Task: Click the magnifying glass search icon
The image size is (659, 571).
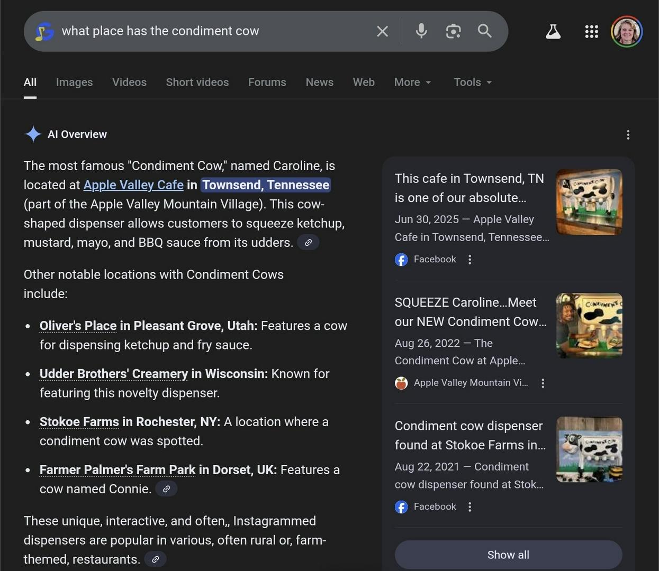Action: (484, 31)
